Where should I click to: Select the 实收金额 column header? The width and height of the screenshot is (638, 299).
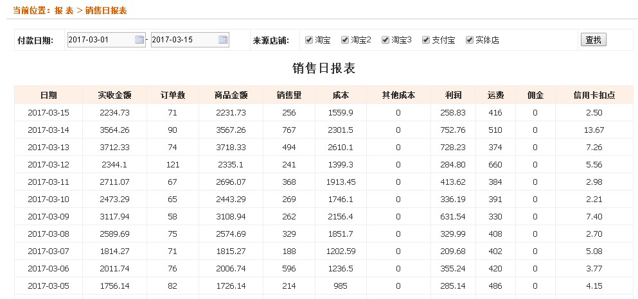point(115,95)
